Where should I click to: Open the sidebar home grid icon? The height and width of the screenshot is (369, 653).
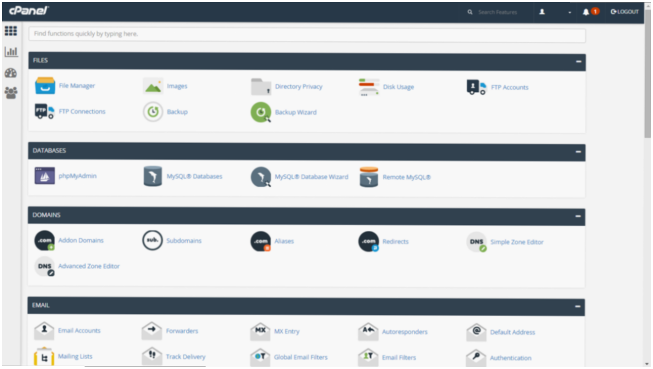10,31
